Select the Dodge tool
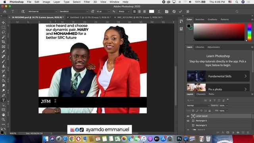 (3, 91)
